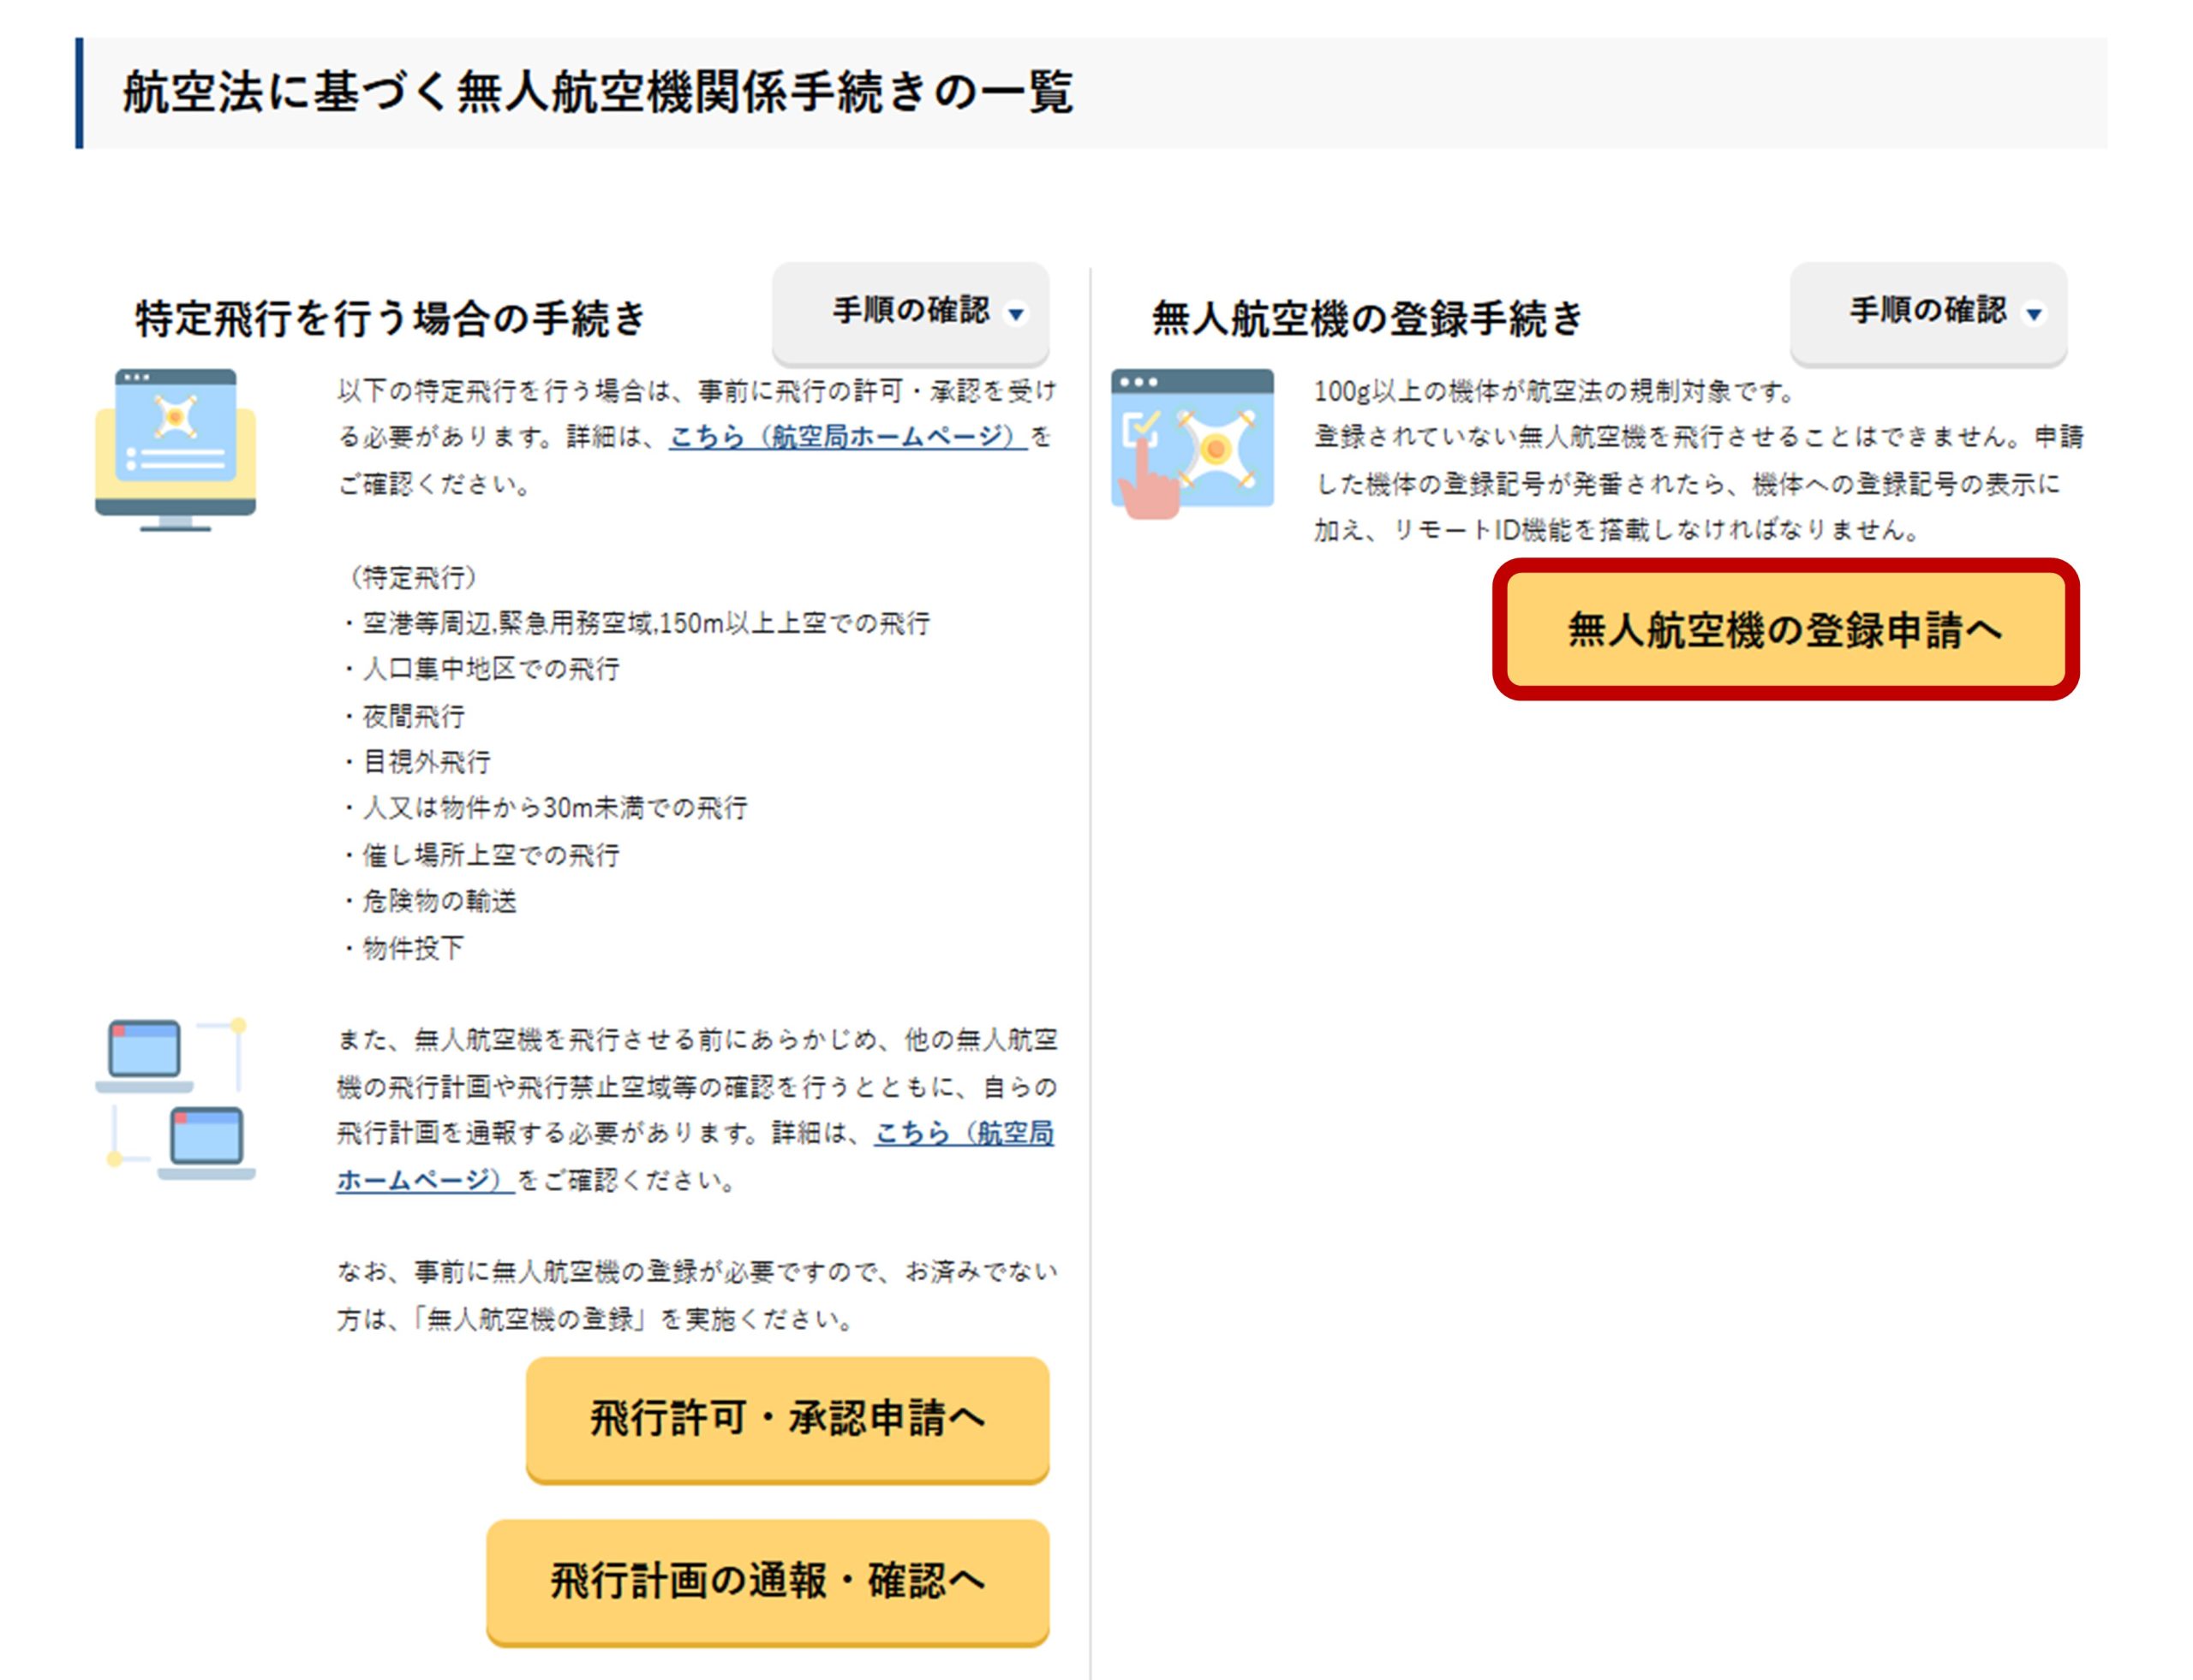Image resolution: width=2193 pixels, height=1680 pixels.
Task: Click the 航空法に基づく無人航空機関係手続きの一覧 page heading
Action: point(597,93)
